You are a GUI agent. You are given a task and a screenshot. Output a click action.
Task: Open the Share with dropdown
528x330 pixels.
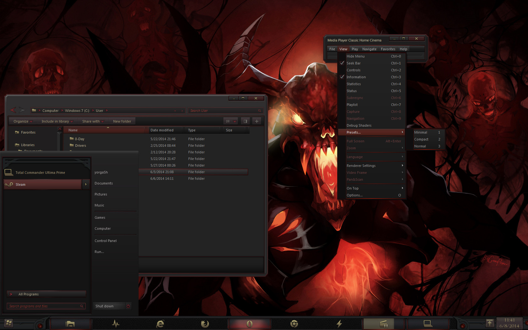tap(93, 121)
